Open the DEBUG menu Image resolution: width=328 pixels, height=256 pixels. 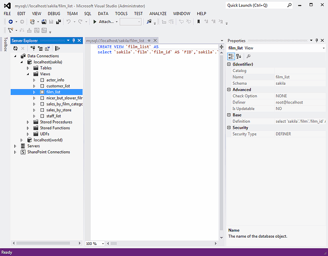coord(54,13)
